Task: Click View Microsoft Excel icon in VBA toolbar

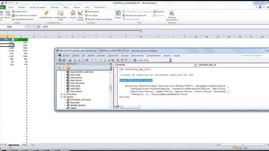Action: click(60, 60)
